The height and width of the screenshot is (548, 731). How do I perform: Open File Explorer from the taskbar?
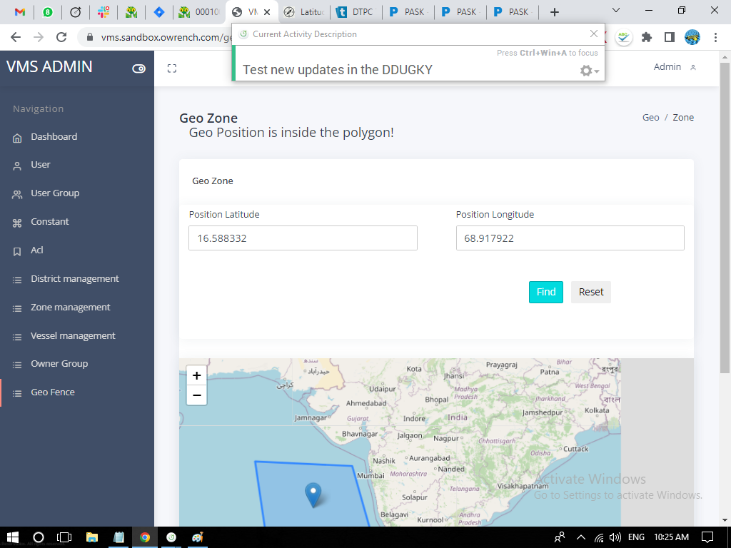(x=91, y=537)
